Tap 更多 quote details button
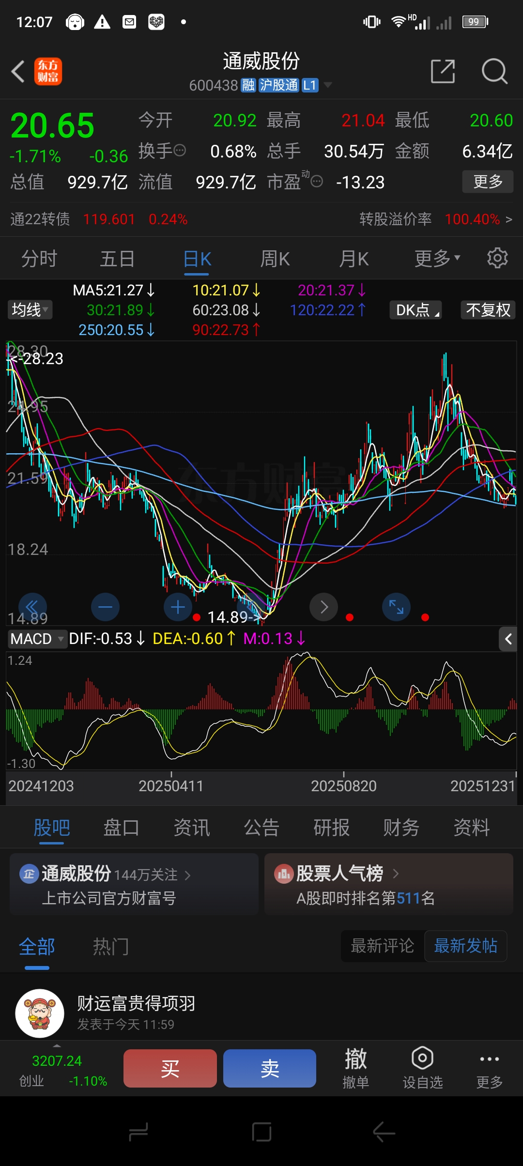The width and height of the screenshot is (523, 1166). [488, 182]
